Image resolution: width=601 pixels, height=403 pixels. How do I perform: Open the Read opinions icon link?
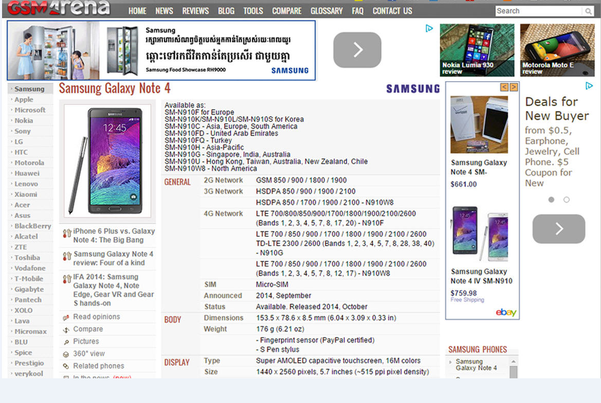click(x=66, y=317)
